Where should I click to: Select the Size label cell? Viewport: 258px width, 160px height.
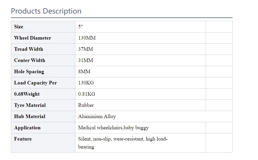point(43,27)
